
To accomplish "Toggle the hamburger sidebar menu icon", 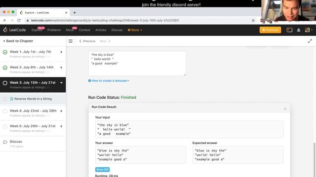I will coord(71,41).
